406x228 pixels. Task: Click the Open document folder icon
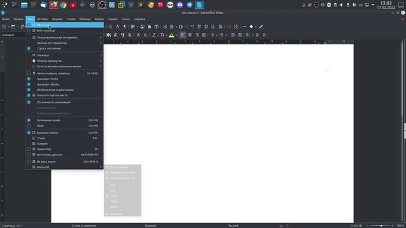pyautogui.click(x=13, y=27)
